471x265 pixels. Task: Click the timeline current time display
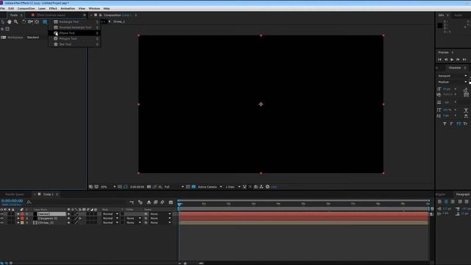tap(12, 201)
